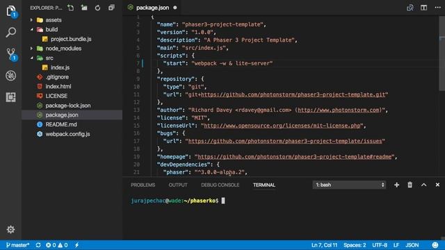Open the editor more actions menu
The height and width of the screenshot is (250, 445).
(437, 8)
